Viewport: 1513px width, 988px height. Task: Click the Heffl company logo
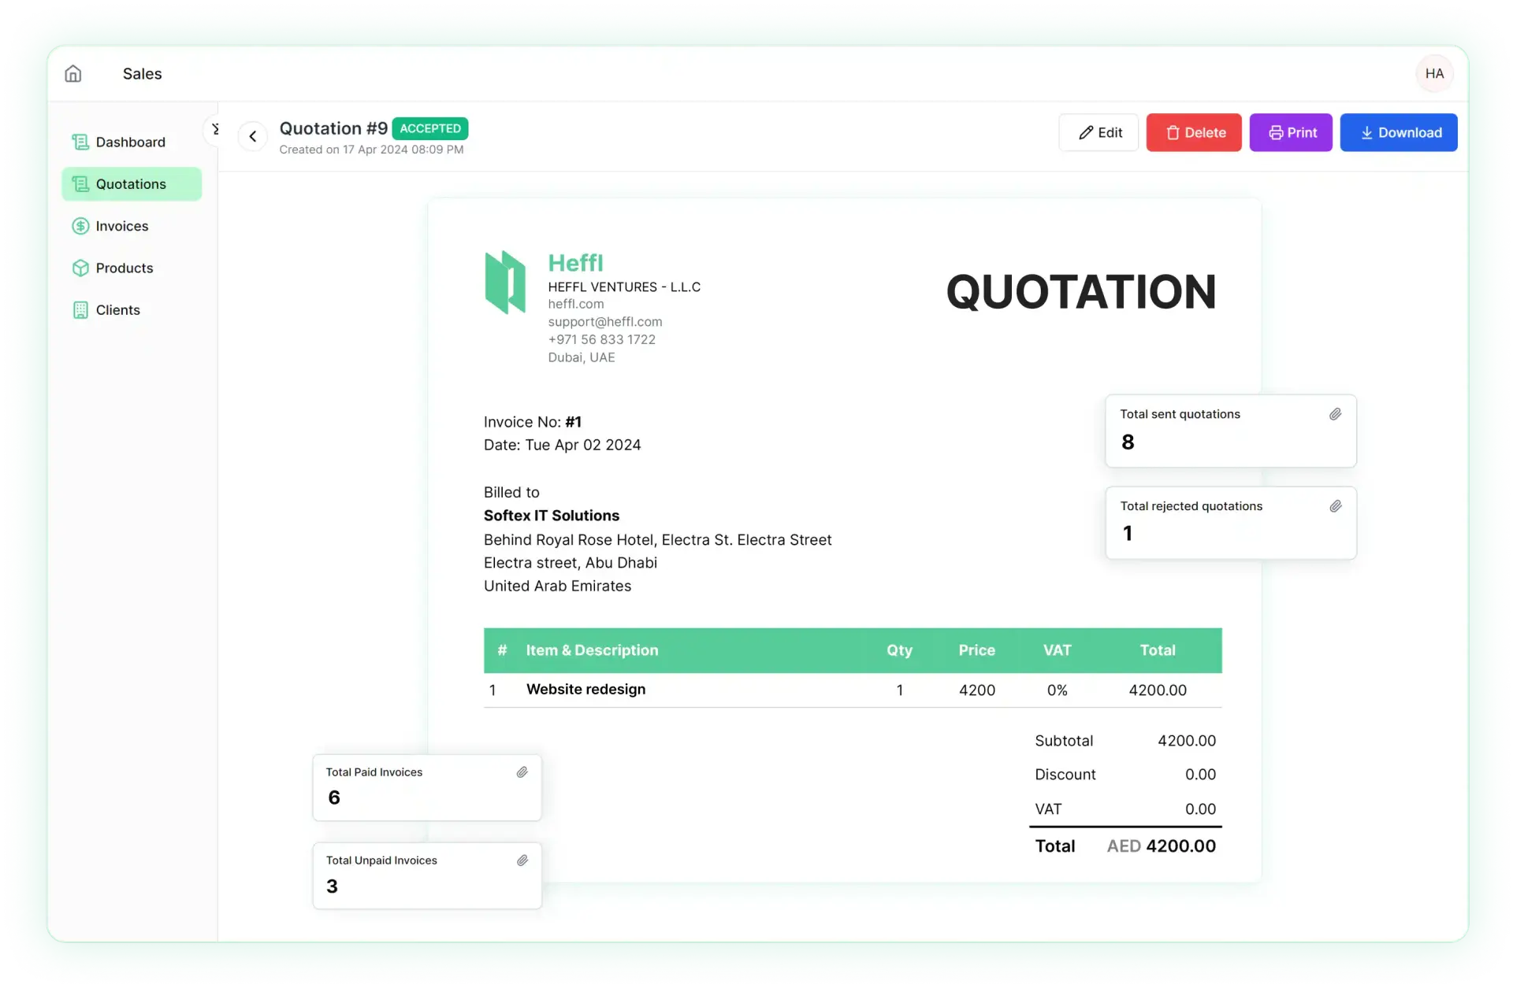pos(505,283)
